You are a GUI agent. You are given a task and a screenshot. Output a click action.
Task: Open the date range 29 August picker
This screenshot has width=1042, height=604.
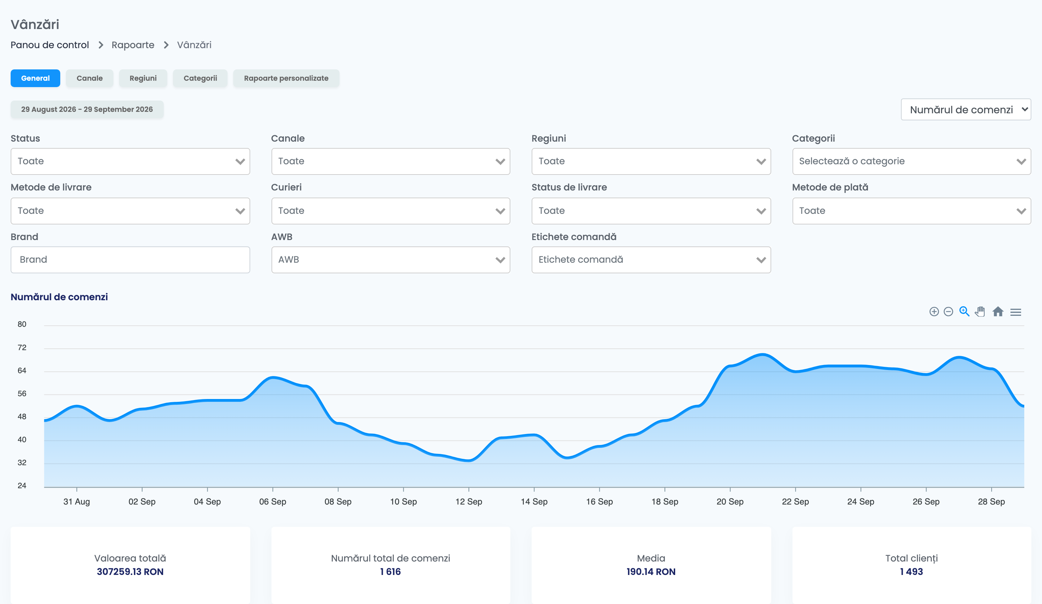point(87,109)
